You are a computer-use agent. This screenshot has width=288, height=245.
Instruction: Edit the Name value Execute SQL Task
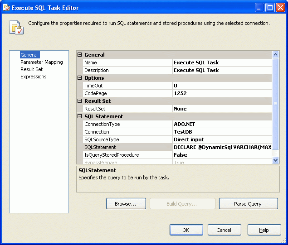222,62
